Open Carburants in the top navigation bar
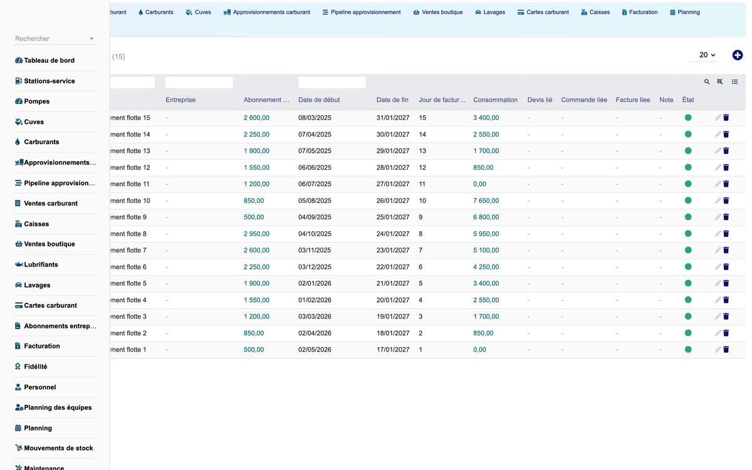Image resolution: width=752 pixels, height=470 pixels. coord(155,12)
